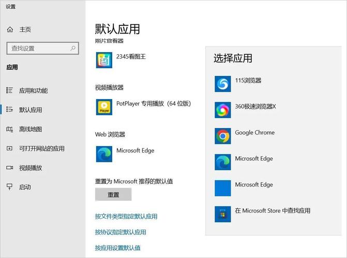Click the Microsoft Store icon
The image size is (347, 258).
pyautogui.click(x=223, y=214)
